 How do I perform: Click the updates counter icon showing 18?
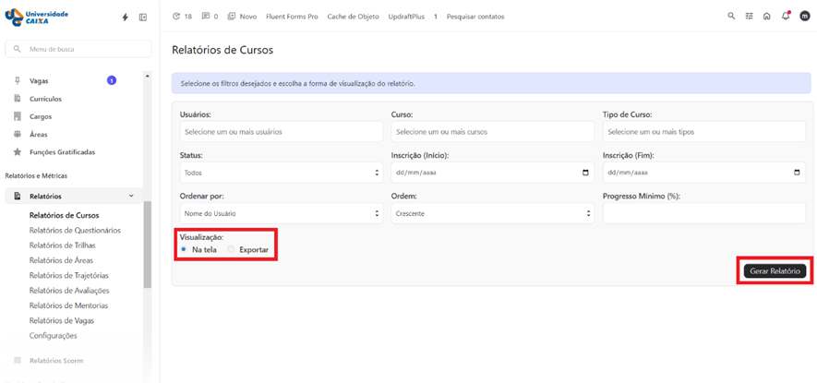182,17
